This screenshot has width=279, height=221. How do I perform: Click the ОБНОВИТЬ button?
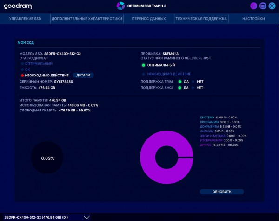(222, 192)
